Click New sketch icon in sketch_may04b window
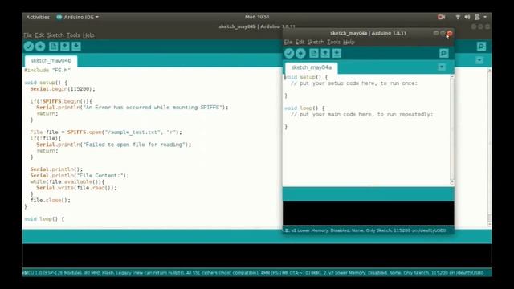 pos(54,47)
